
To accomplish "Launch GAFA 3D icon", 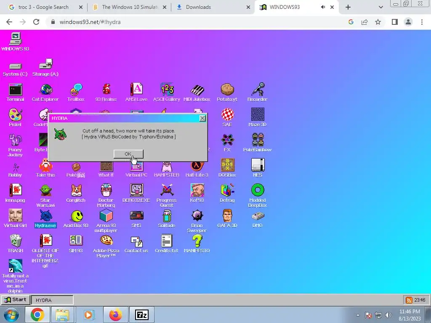I will (227, 219).
